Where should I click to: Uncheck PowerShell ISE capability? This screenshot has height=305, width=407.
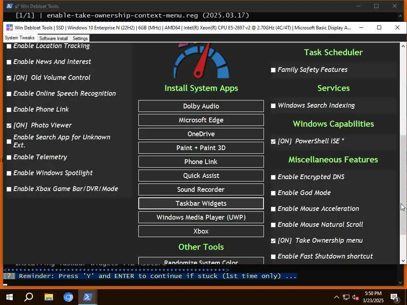273,141
